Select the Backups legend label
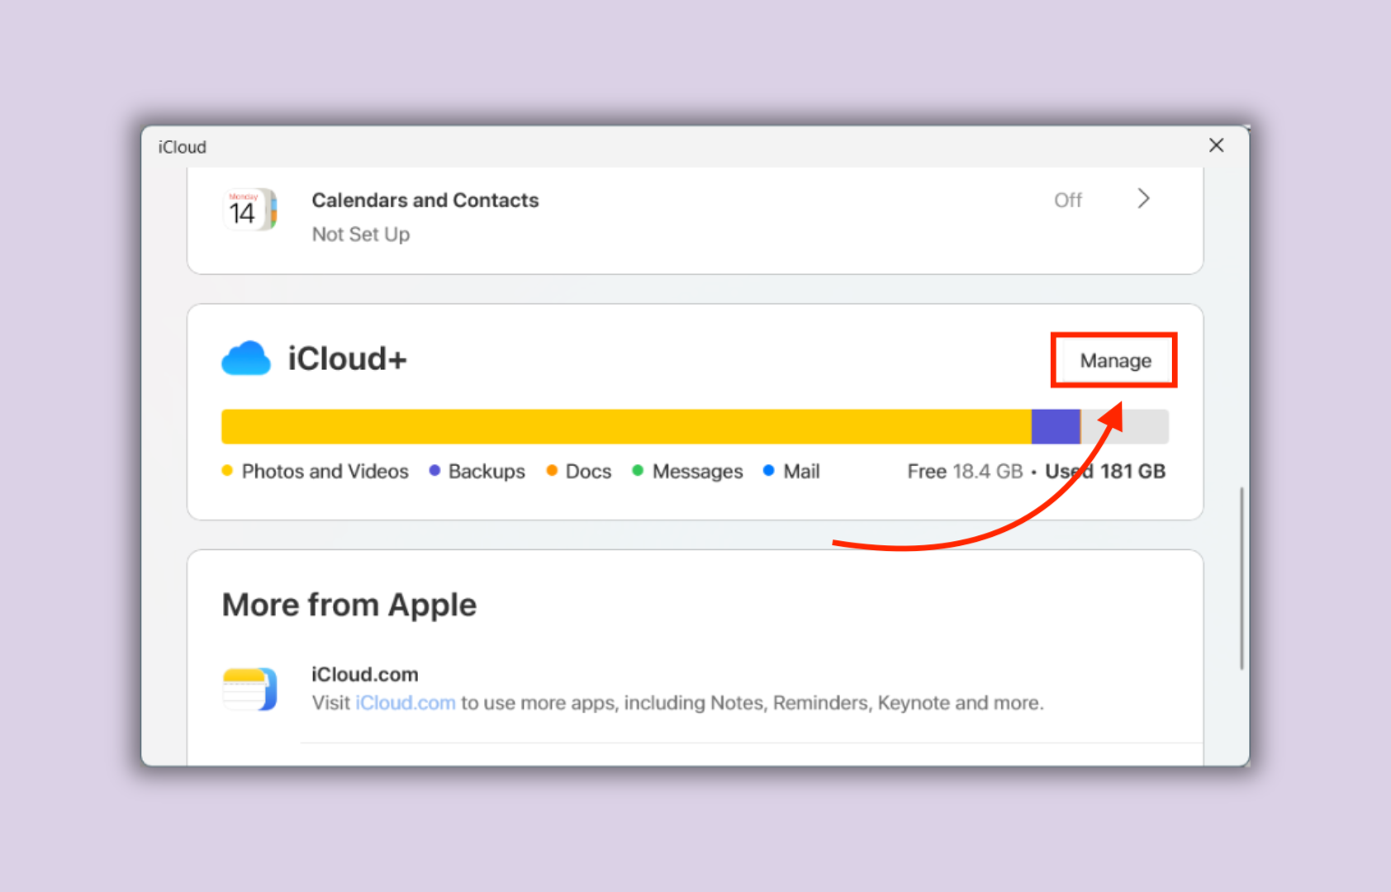1391x892 pixels. tap(487, 472)
